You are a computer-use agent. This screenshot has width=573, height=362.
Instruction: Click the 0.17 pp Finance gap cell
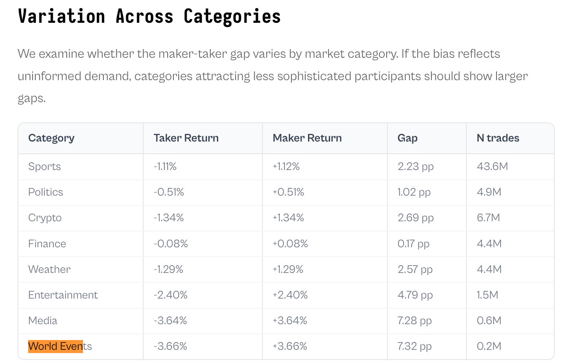413,244
